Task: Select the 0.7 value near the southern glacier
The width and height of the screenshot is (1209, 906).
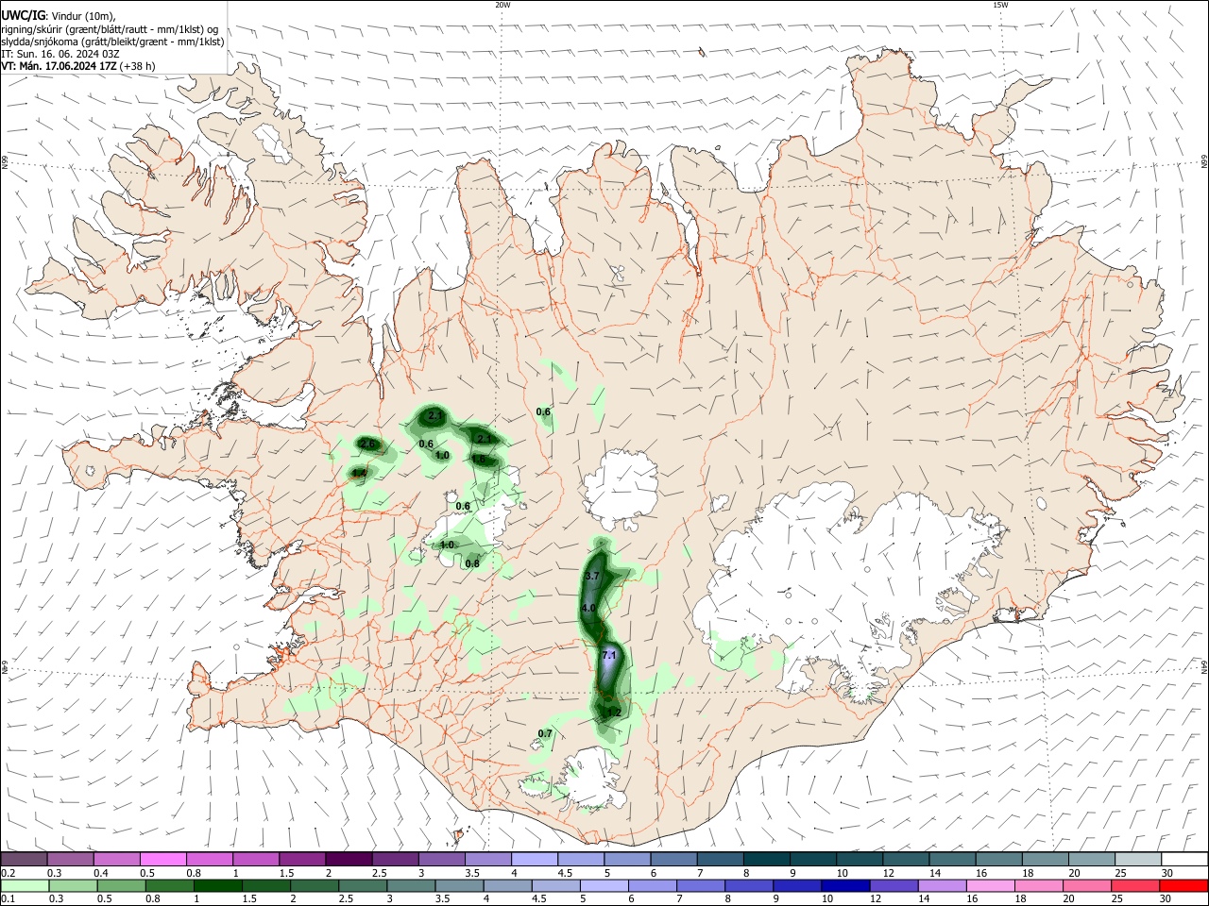Action: 545,733
